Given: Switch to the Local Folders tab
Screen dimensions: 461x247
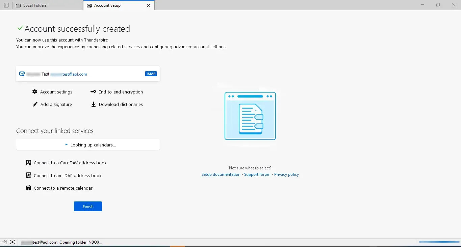Looking at the screenshot, I should (48, 5).
